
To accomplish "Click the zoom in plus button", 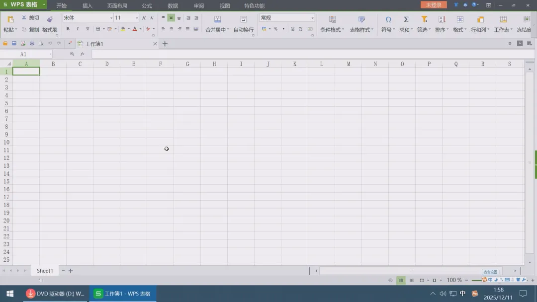I will pos(533,280).
